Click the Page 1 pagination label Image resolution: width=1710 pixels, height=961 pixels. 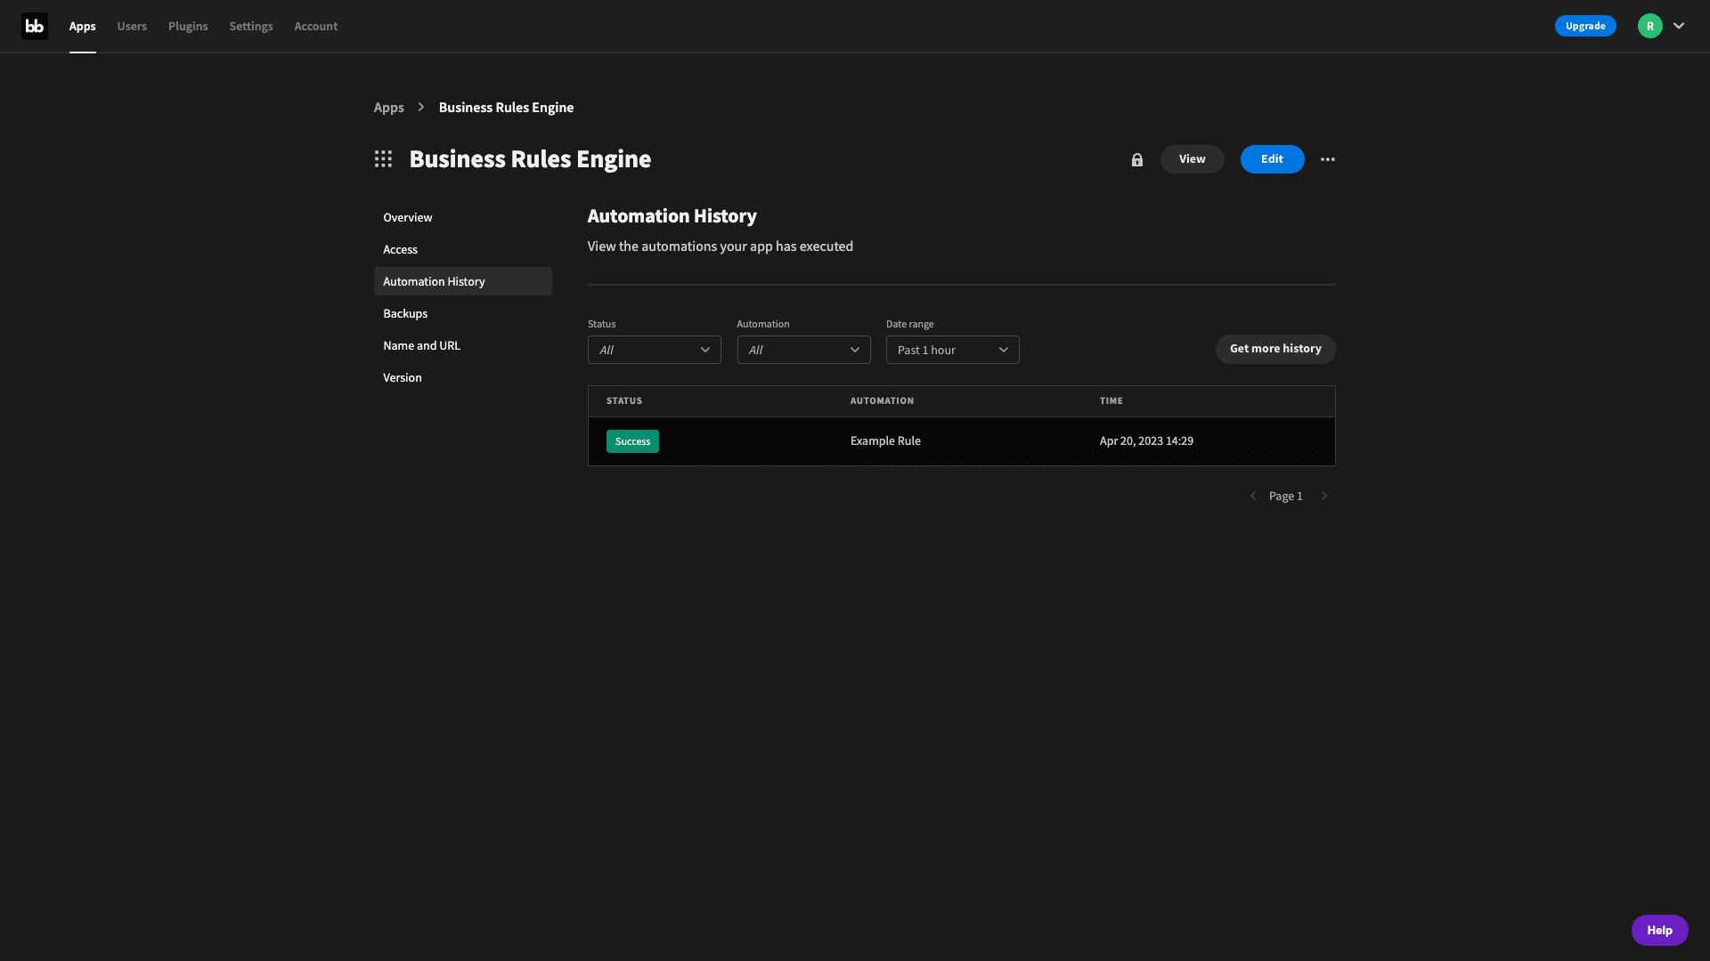pos(1286,497)
